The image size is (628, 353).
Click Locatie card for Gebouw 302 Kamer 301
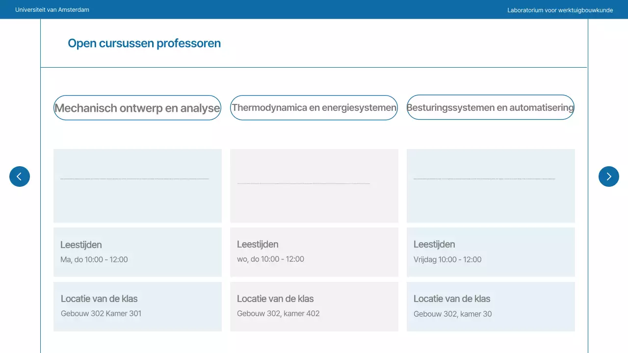pyautogui.click(x=137, y=306)
